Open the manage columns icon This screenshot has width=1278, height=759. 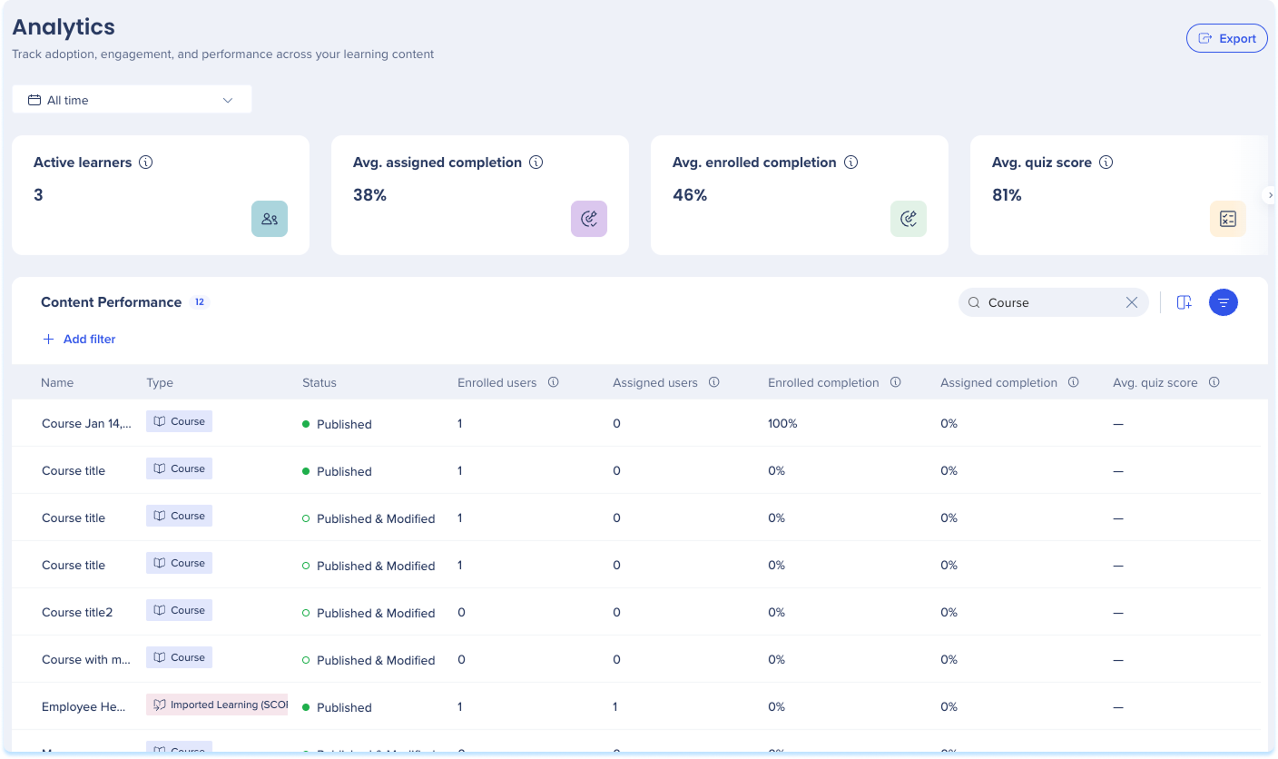[1185, 302]
